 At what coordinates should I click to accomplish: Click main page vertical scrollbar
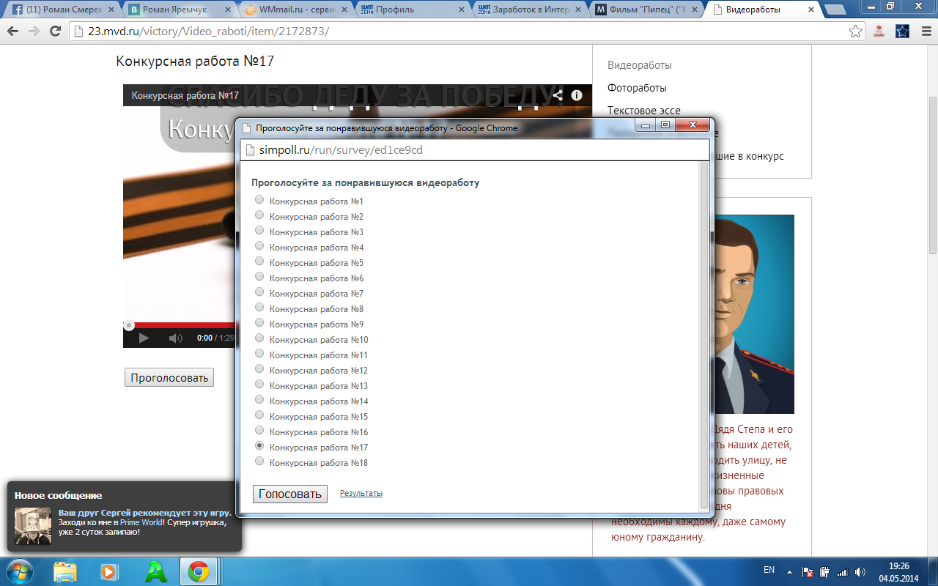pos(932,176)
